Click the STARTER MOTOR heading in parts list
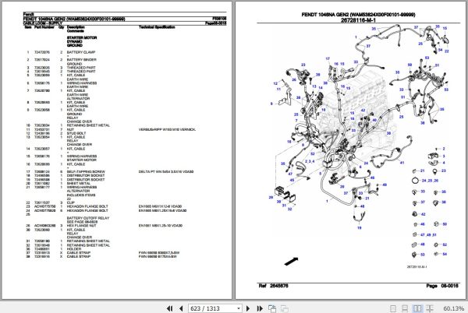The image size is (468, 313). point(82,38)
